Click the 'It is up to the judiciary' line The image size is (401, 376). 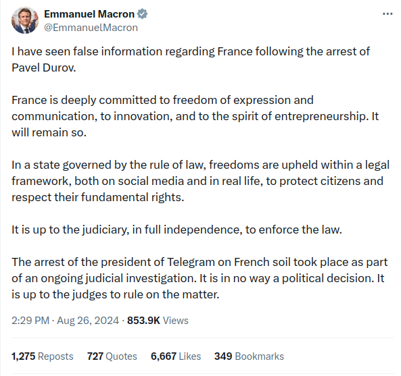176,230
